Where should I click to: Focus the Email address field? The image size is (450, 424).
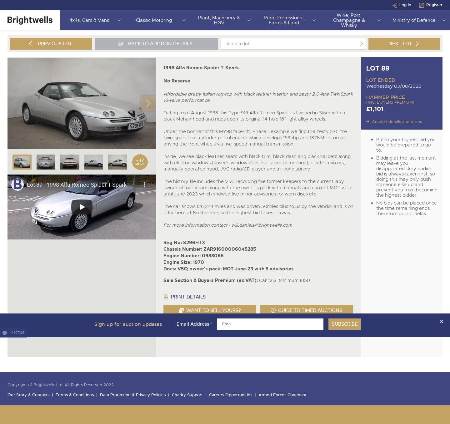click(x=270, y=324)
